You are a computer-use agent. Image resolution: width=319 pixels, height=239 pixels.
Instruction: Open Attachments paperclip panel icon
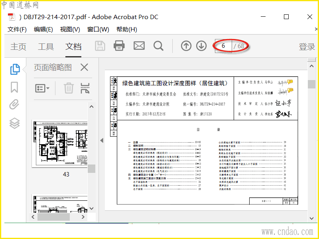pos(14,104)
